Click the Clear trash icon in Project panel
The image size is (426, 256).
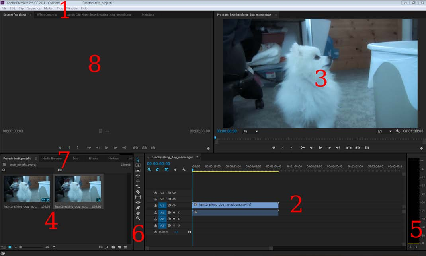point(125,247)
